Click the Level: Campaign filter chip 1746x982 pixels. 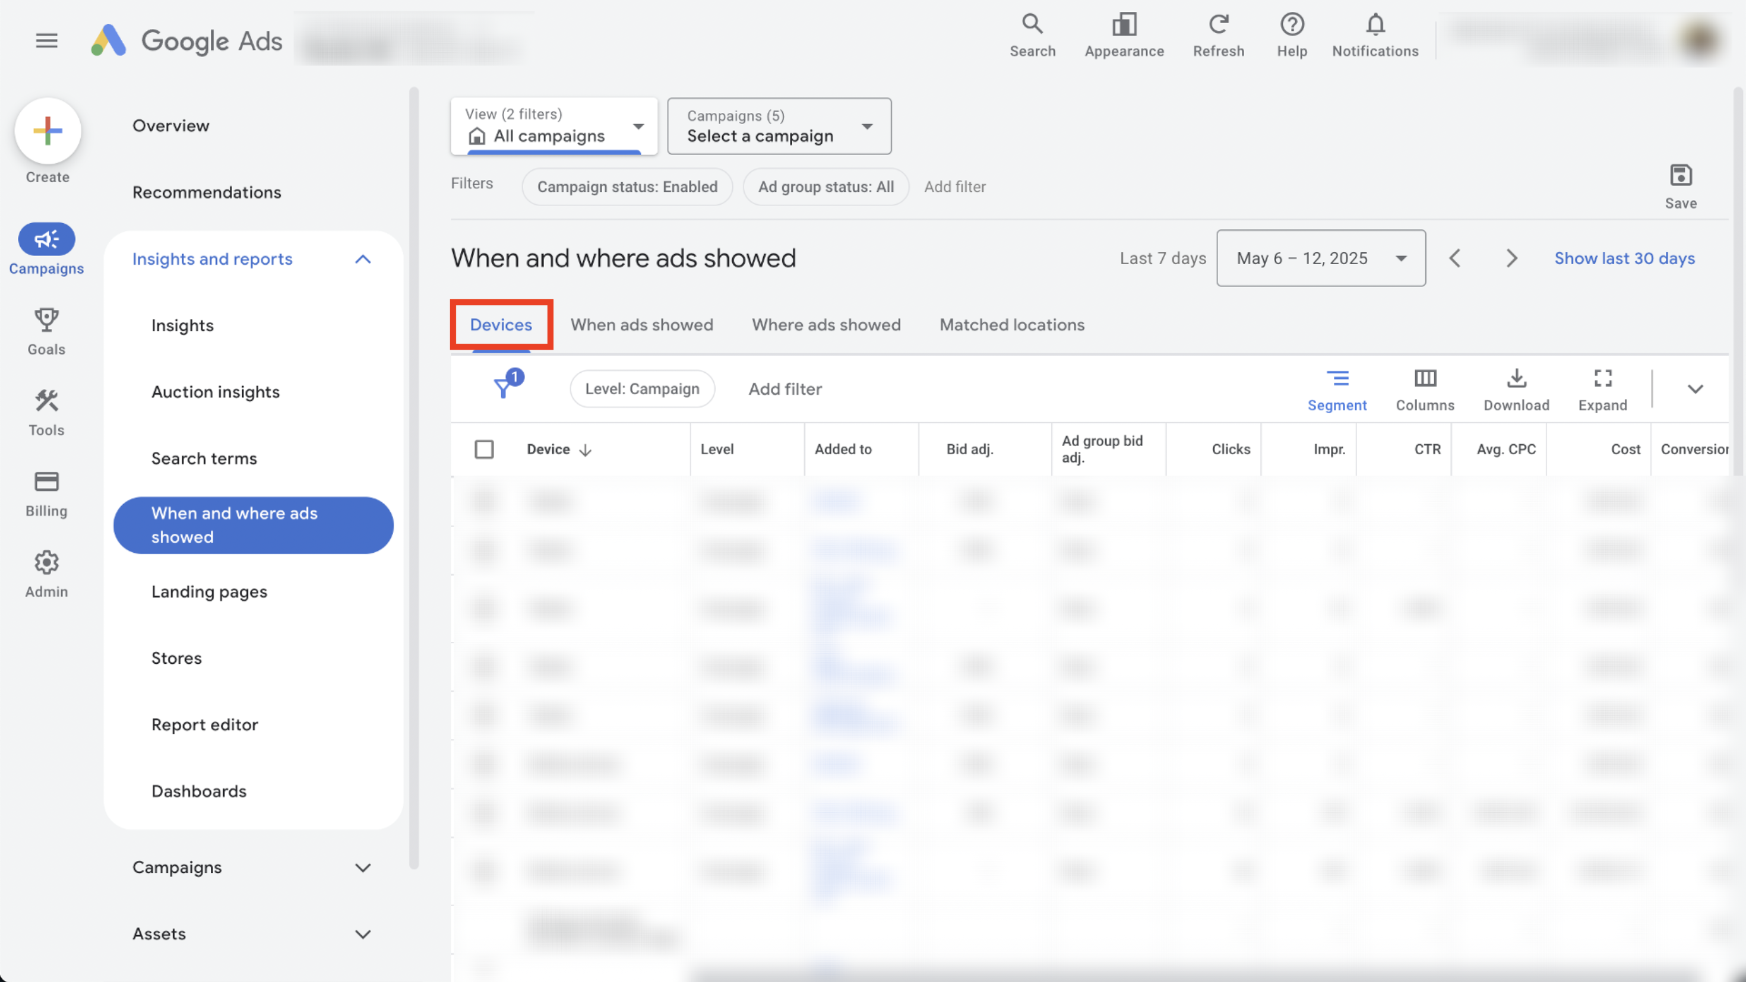[x=642, y=389]
